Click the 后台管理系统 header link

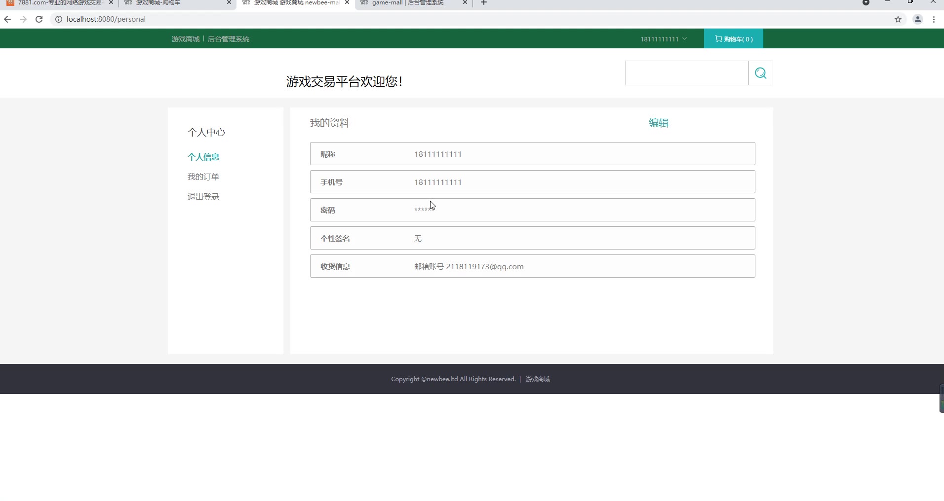pyautogui.click(x=228, y=39)
